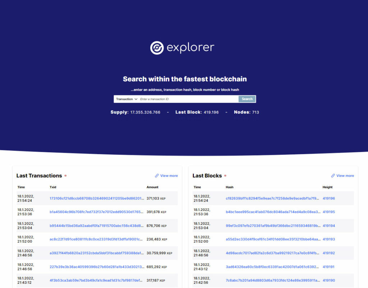Open the Transaction search type dropdown
The image size is (368, 288).
(x=126, y=99)
